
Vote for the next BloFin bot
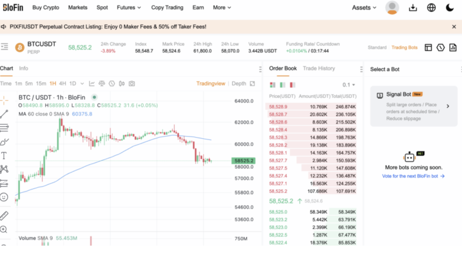pos(413,176)
